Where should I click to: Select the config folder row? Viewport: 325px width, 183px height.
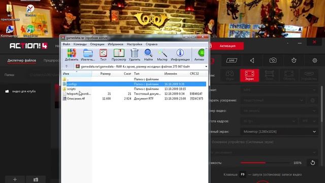click(x=134, y=84)
